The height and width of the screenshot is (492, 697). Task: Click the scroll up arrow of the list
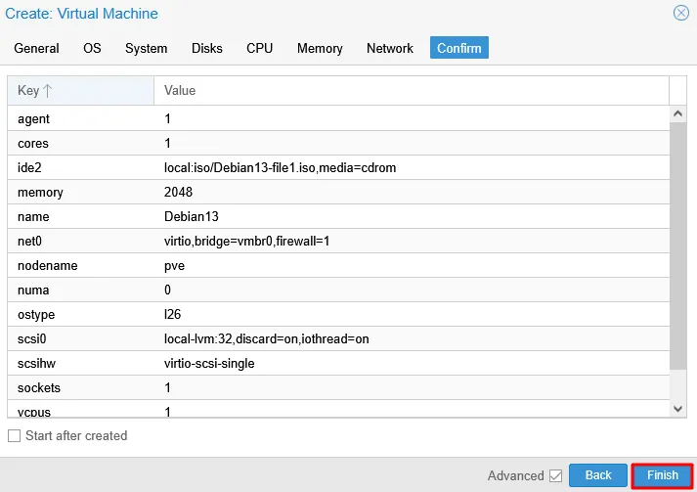[x=677, y=113]
